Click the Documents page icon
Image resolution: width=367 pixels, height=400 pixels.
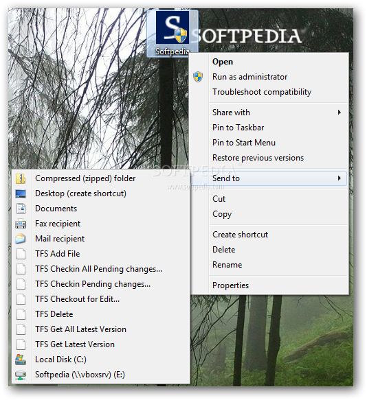(21, 209)
